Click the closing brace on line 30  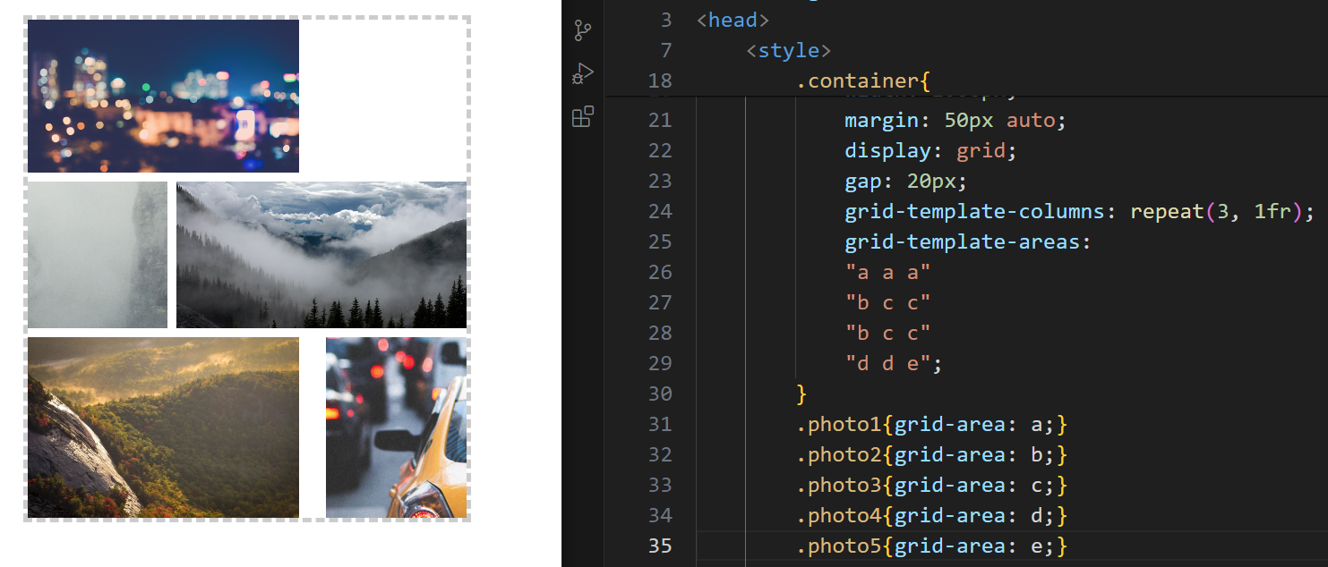pos(801,394)
